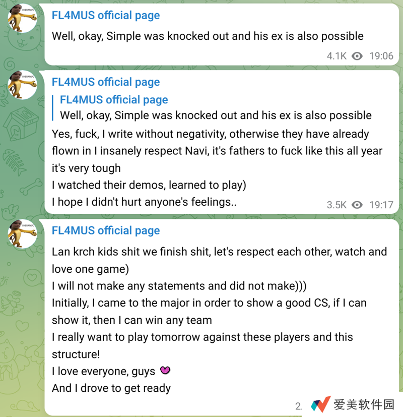Click the views eye icon next to 4.1K
Image resolution: width=403 pixels, height=417 pixels.
click(357, 56)
